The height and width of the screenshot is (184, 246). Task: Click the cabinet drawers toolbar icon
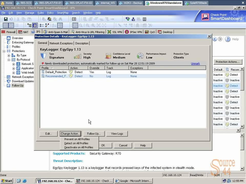145,19
